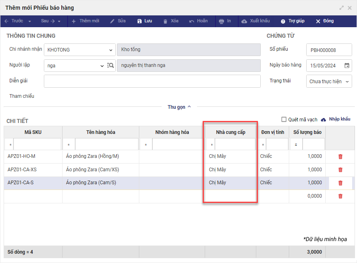Screen dimensions: 357x263
Task: Click the Tên hàng hóa filter box
Action: click(106, 144)
